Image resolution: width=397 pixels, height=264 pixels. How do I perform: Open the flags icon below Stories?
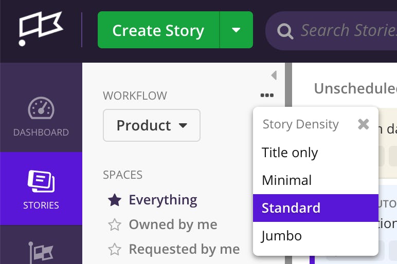41,252
